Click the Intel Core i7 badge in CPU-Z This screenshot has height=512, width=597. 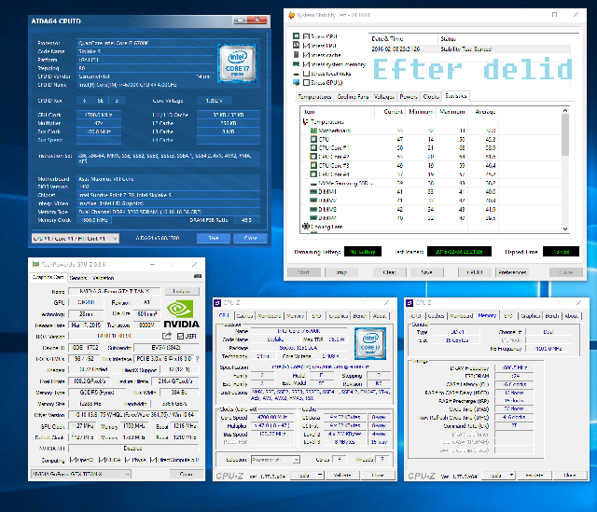point(370,344)
